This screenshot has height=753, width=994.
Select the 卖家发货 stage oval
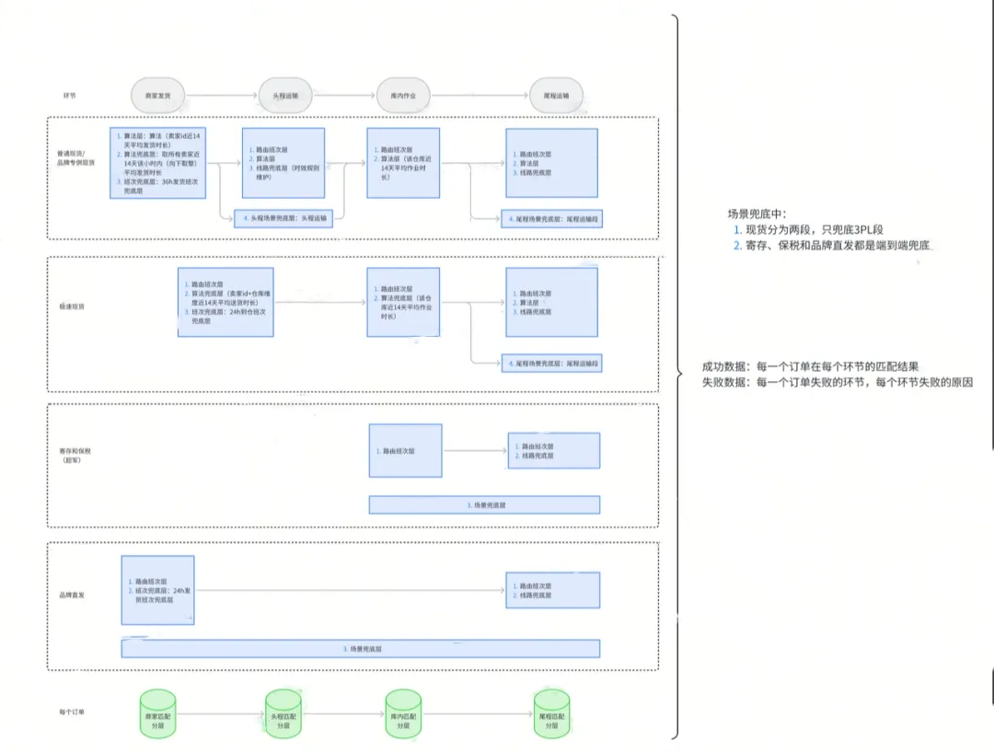[158, 96]
